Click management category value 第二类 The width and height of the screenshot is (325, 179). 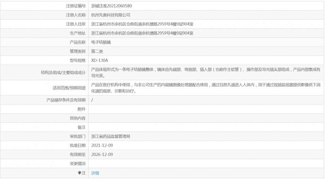pos(97,51)
